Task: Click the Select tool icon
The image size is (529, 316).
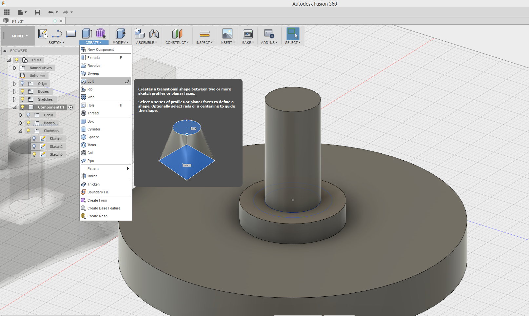Action: [293, 33]
